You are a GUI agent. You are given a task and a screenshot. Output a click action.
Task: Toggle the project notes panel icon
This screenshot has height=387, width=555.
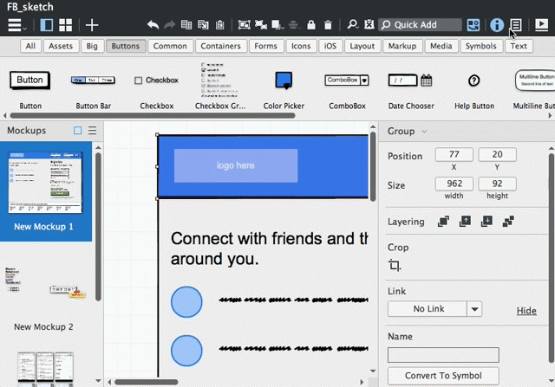coord(516,25)
